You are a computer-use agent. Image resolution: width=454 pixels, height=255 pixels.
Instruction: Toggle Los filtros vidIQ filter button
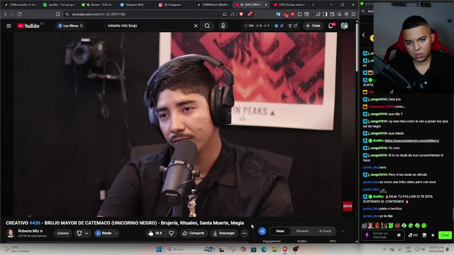click(70, 25)
